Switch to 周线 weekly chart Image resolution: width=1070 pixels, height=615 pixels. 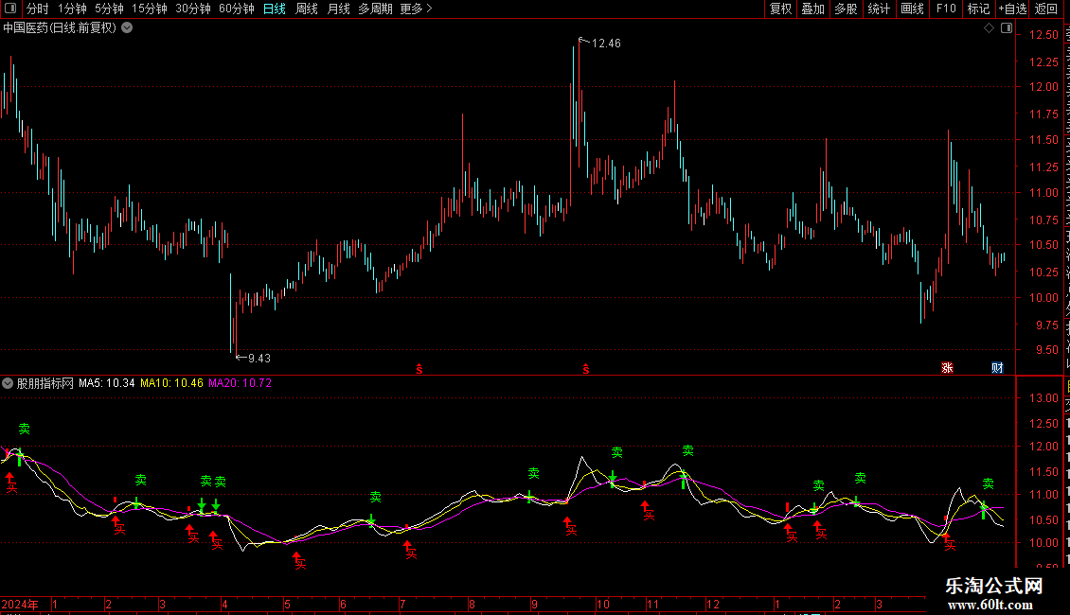pos(307,9)
